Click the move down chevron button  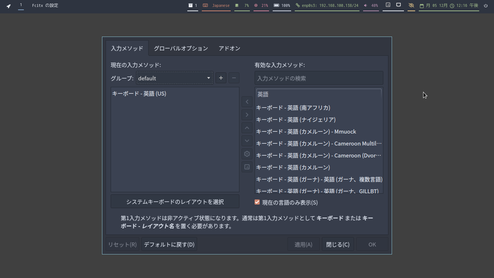click(x=247, y=141)
